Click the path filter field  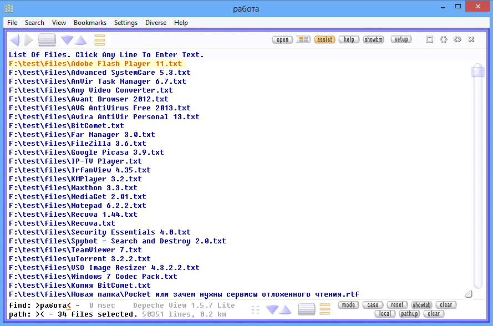(x=40, y=314)
